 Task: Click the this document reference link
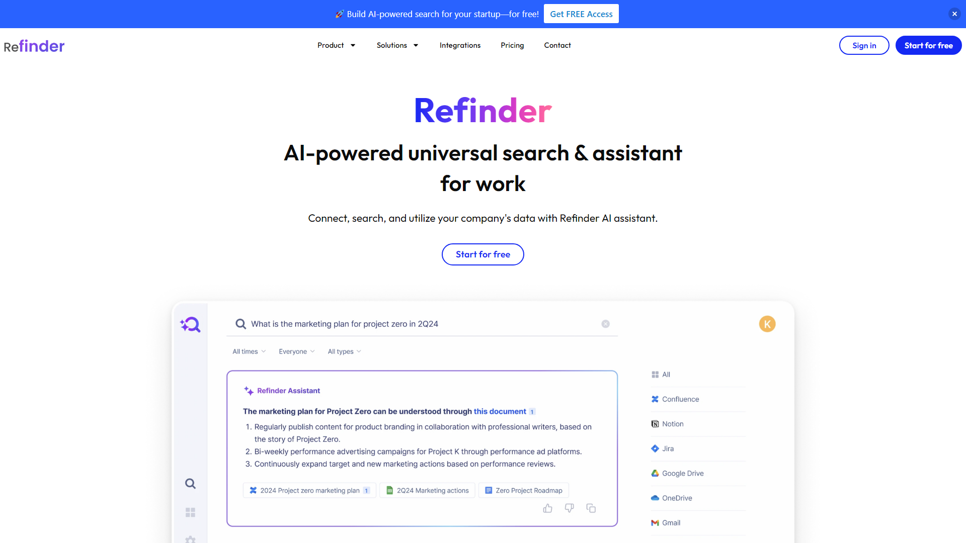[500, 411]
